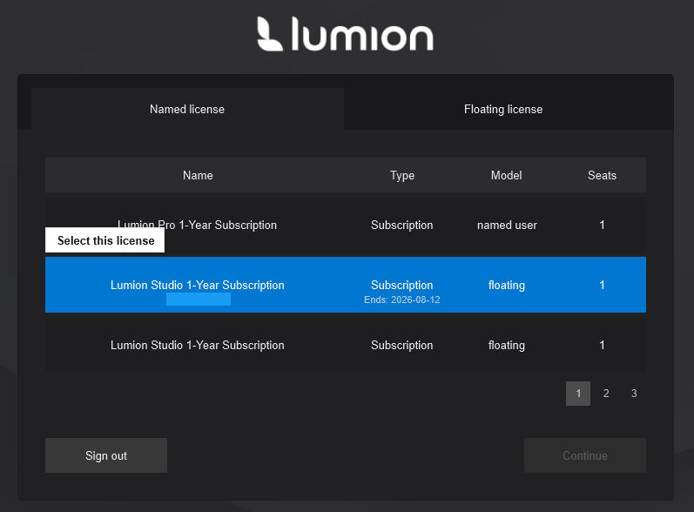
Task: Click 'floating' model in the bottom row
Action: [x=506, y=345]
